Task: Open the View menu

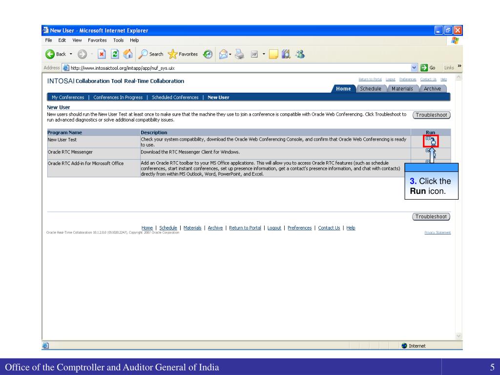Action: click(77, 40)
